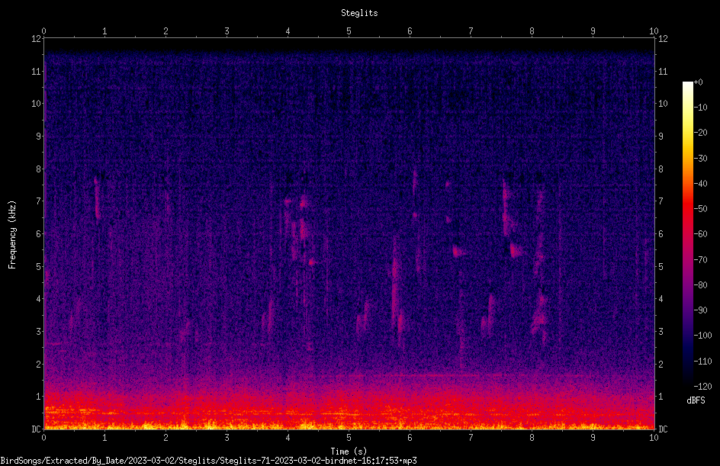Select the Frequency (kHz) axis label
Image resolution: width=720 pixels, height=466 pixels.
click(12, 235)
